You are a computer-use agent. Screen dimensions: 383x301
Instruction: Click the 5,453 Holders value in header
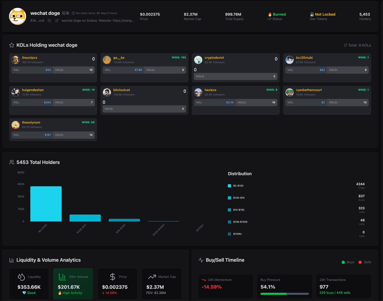(365, 14)
